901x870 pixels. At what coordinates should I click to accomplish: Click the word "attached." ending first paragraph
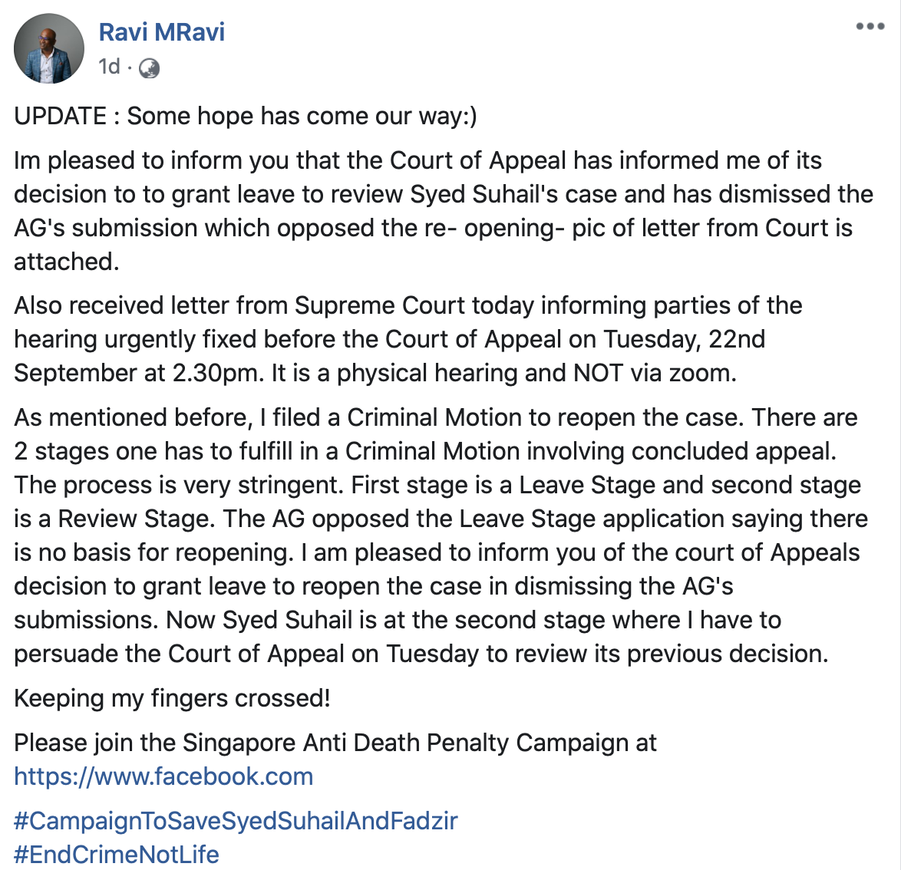[67, 262]
